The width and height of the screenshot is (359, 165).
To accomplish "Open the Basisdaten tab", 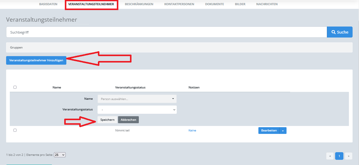I will point(48,4).
